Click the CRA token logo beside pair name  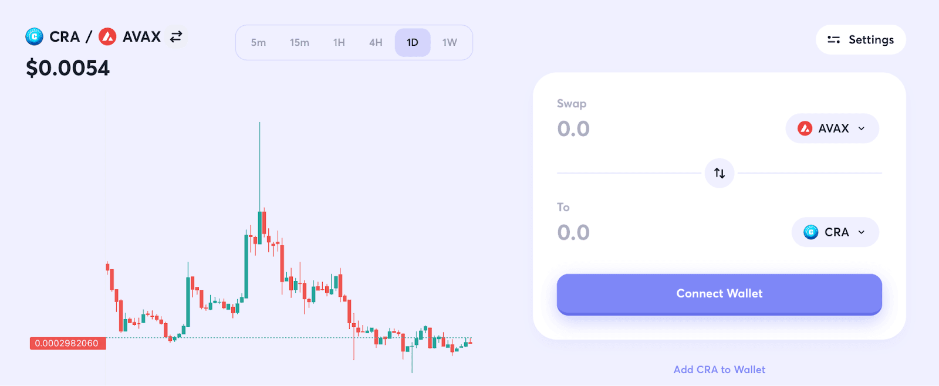point(35,36)
